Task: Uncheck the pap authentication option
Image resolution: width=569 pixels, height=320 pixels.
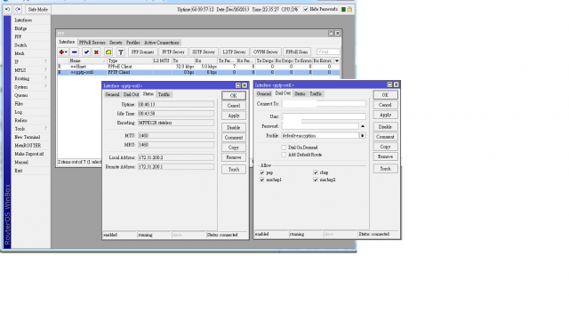Action: click(x=262, y=172)
